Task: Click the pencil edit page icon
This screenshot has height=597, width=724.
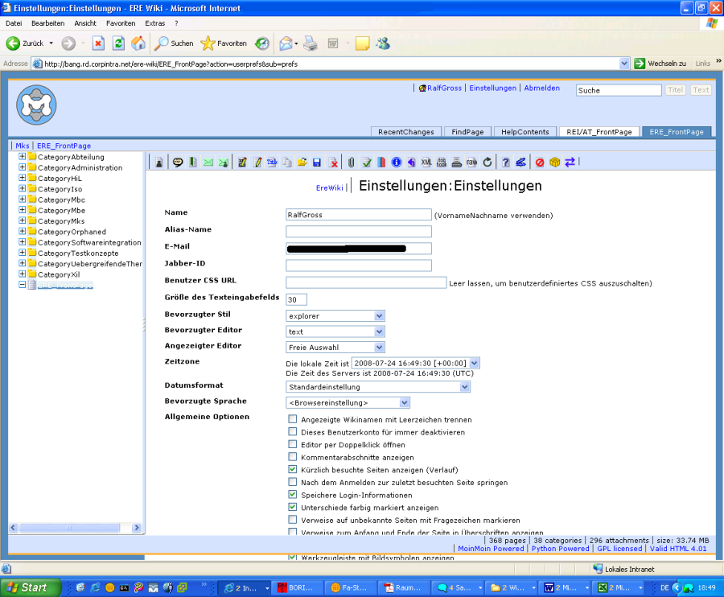Action: click(x=257, y=162)
